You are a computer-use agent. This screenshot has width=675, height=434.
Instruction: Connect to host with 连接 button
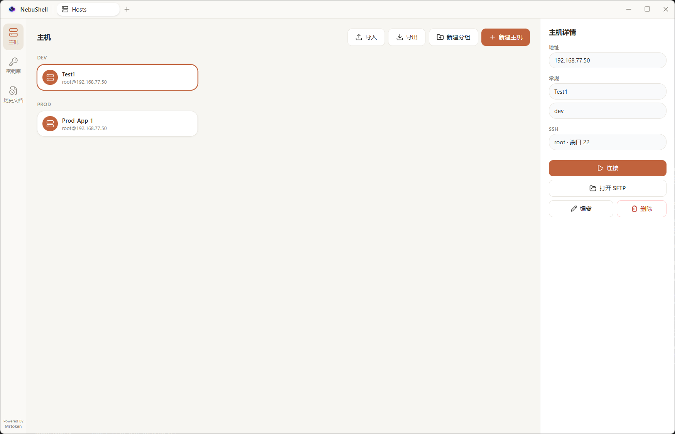pyautogui.click(x=607, y=168)
